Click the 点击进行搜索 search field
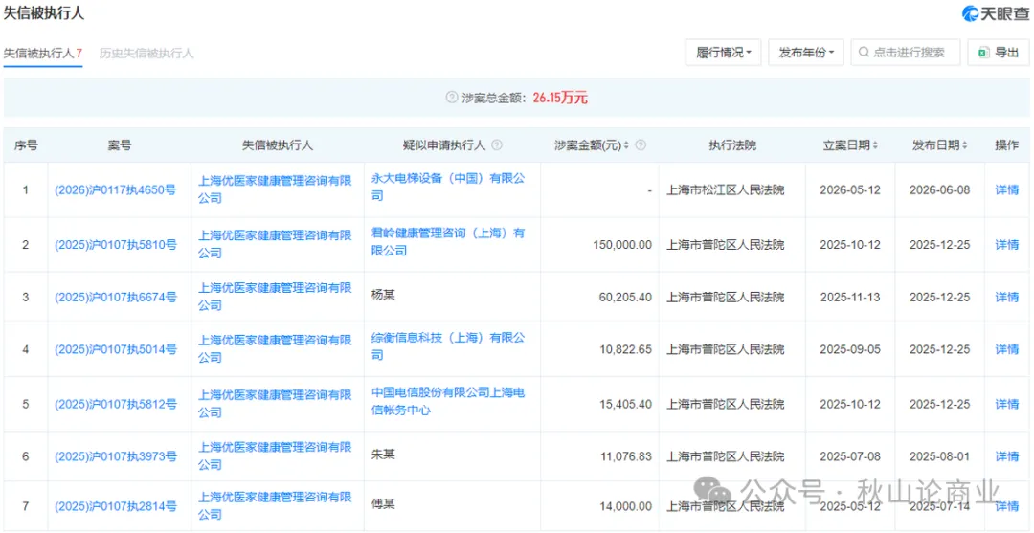 pos(906,53)
